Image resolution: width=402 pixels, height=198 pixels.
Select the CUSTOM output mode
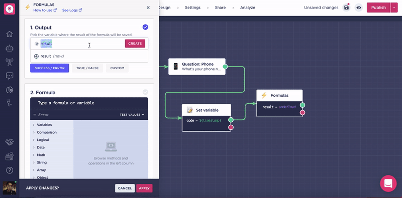tap(117, 68)
